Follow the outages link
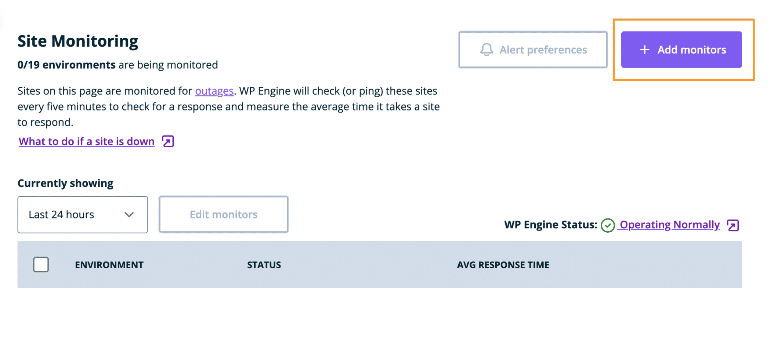Viewport: 774px width, 352px height. click(214, 91)
